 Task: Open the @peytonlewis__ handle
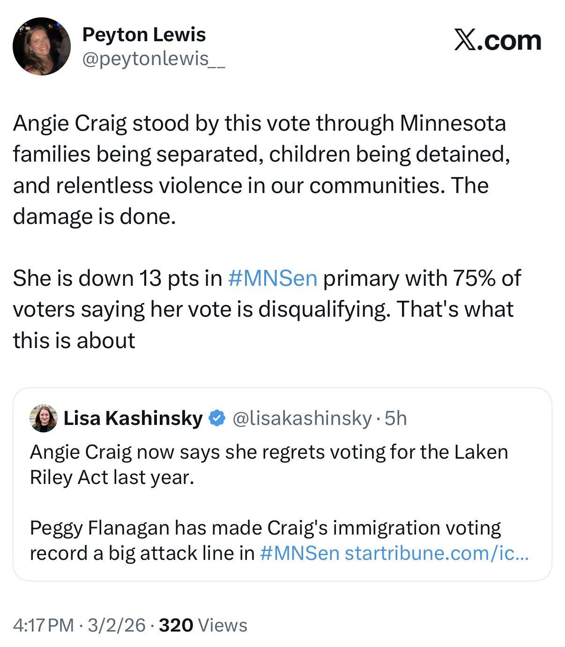tap(154, 59)
